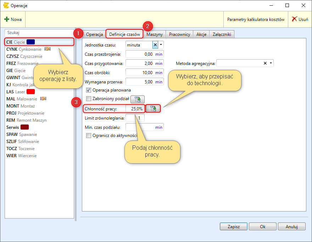Clear Metoda agregacyjna with the X icon

coord(265,63)
